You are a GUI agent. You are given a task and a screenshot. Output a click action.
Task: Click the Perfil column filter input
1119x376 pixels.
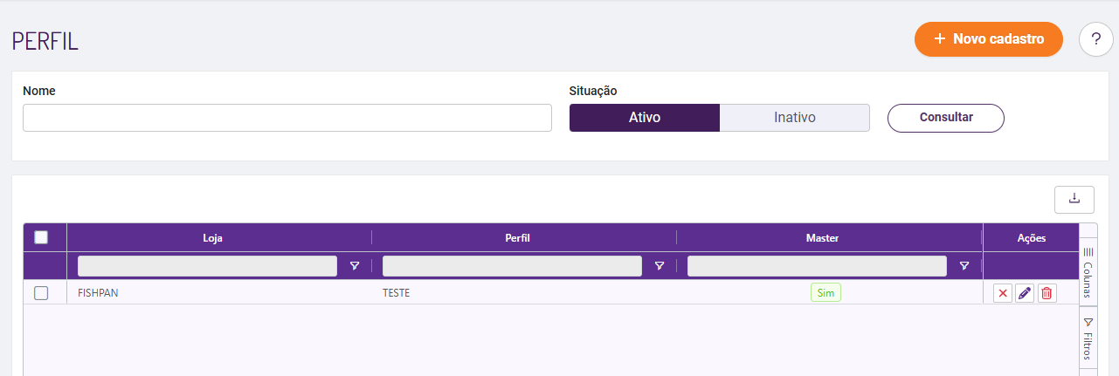coord(512,266)
